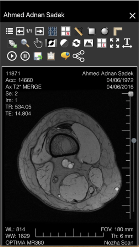
Task: Toggle the text overlay T icon
Action: tap(127, 43)
